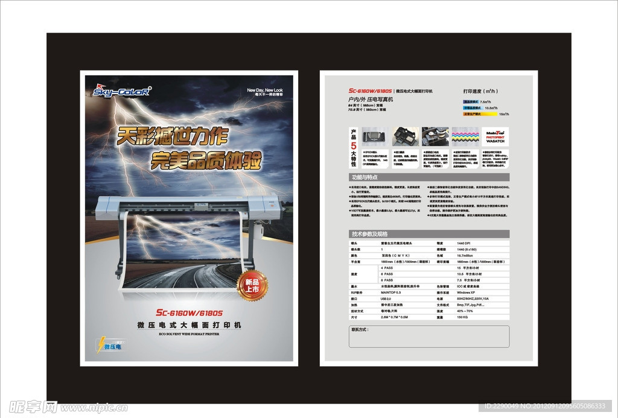Click the 技术参数及规格 section header

tap(429, 233)
